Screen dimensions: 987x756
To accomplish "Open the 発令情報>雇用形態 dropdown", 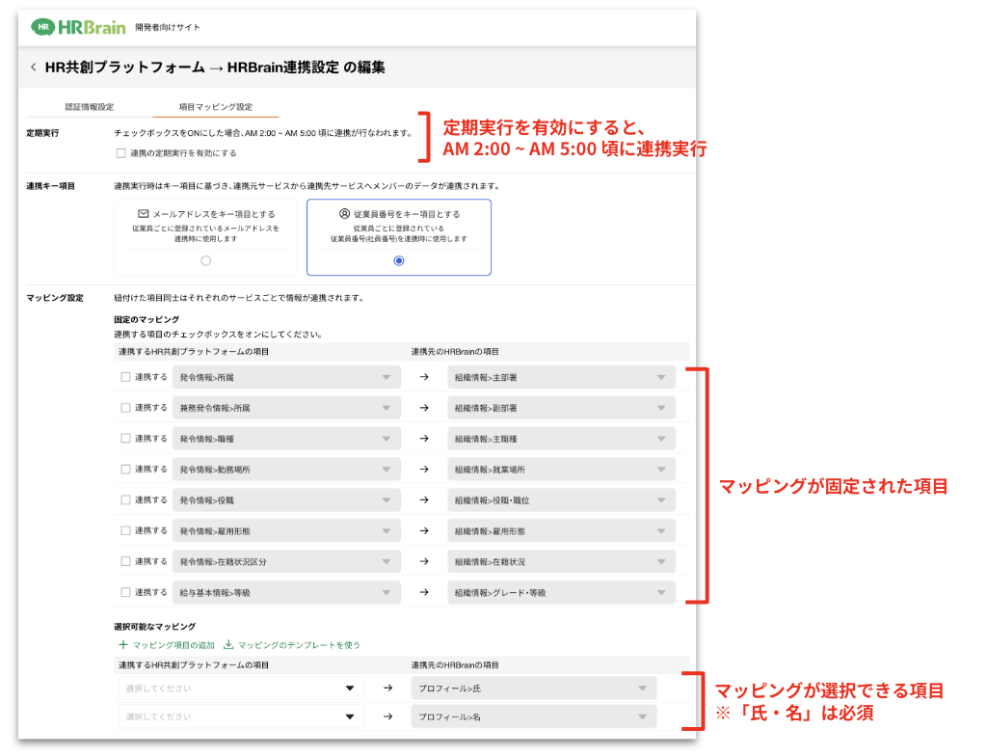I will pyautogui.click(x=286, y=531).
